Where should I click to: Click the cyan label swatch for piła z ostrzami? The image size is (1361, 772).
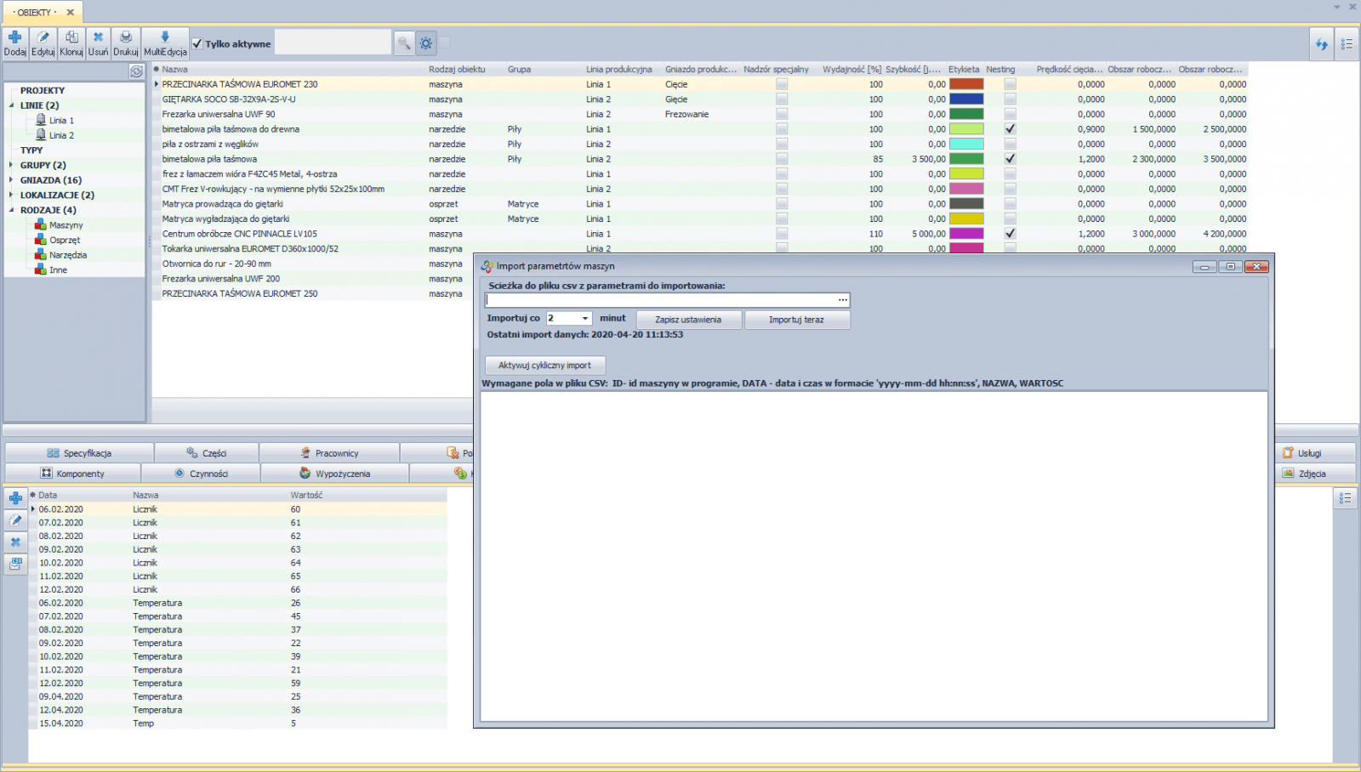click(966, 144)
